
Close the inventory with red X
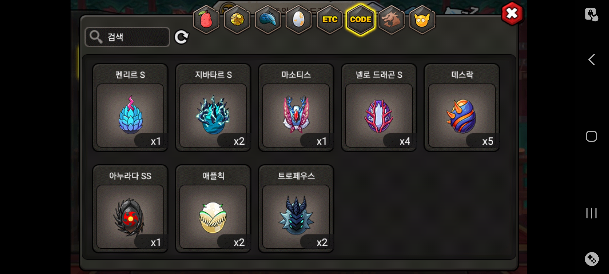pos(512,13)
